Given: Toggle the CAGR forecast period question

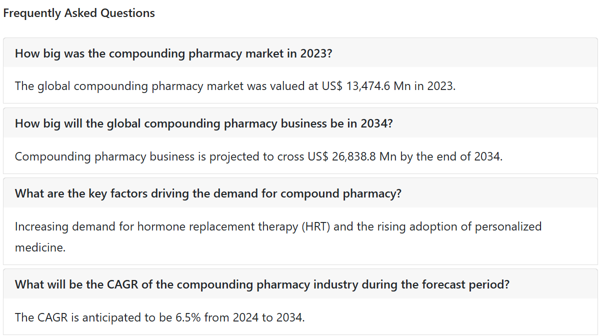Looking at the screenshot, I should click(x=300, y=284).
